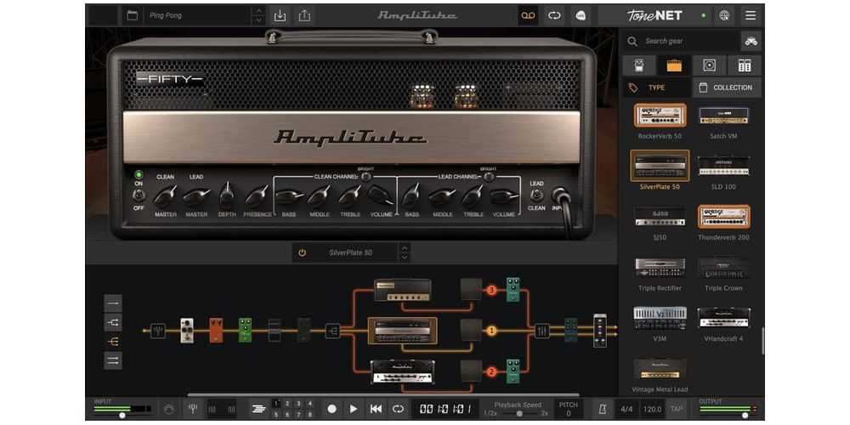Select the RockerVerb 50 amp thumbnail
This screenshot has height=425, width=850.
click(660, 116)
